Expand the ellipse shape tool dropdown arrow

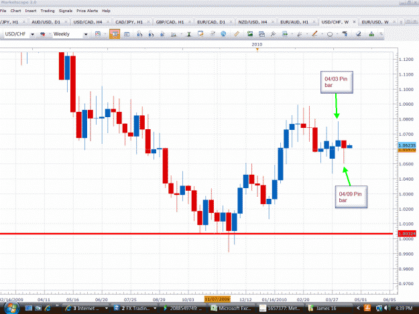click(x=337, y=34)
